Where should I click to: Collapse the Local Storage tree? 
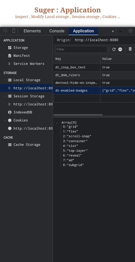[x=5, y=80]
